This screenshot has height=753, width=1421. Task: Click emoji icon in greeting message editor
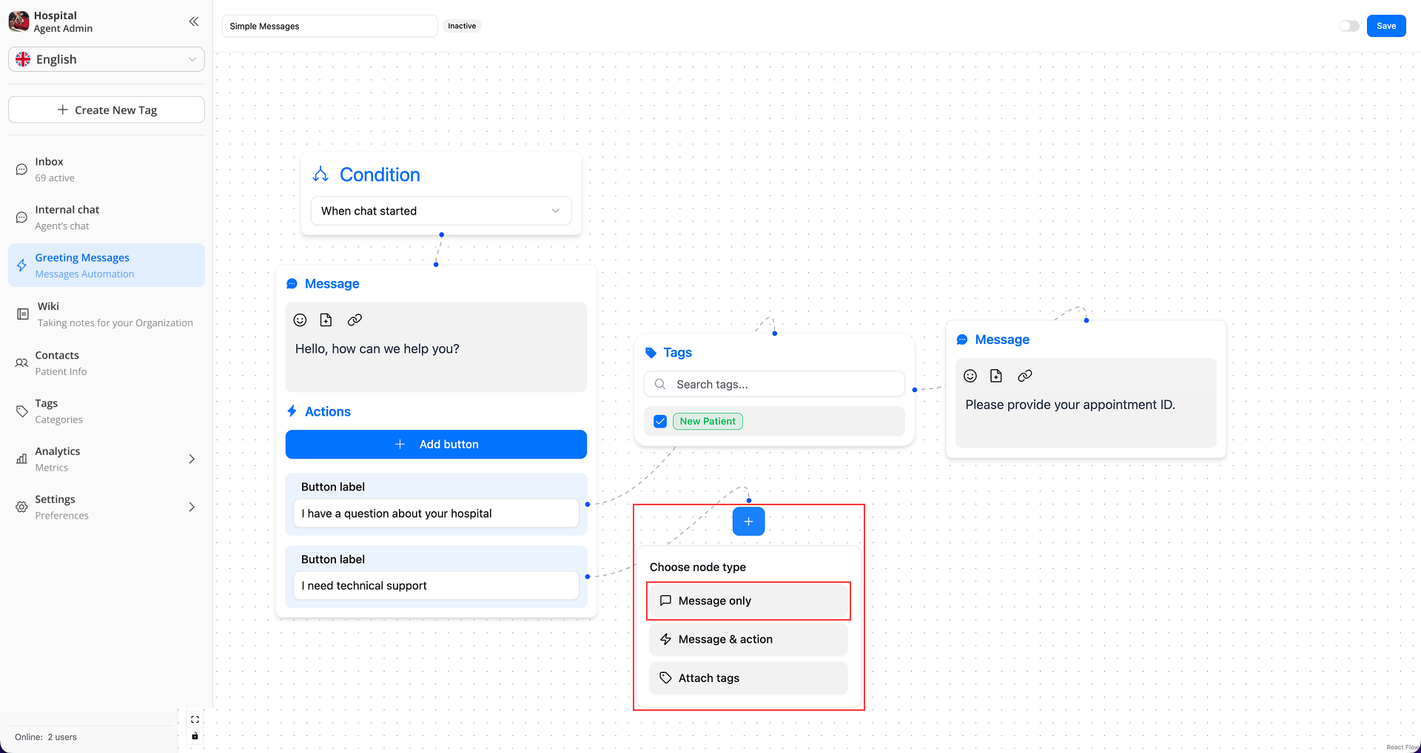tap(300, 320)
